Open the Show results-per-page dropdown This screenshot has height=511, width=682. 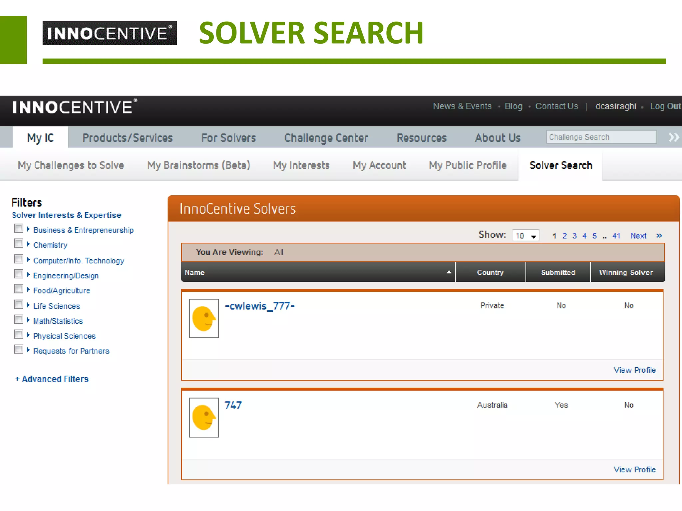(526, 236)
